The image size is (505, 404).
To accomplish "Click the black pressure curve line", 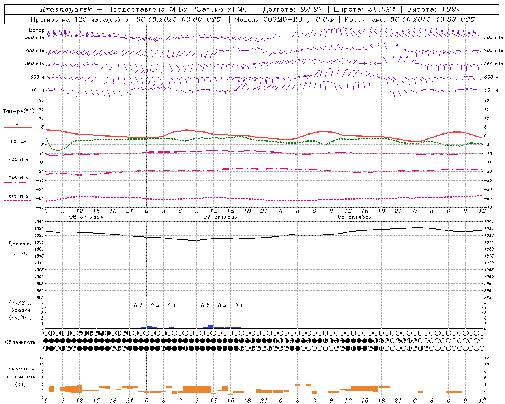I will click(264, 237).
